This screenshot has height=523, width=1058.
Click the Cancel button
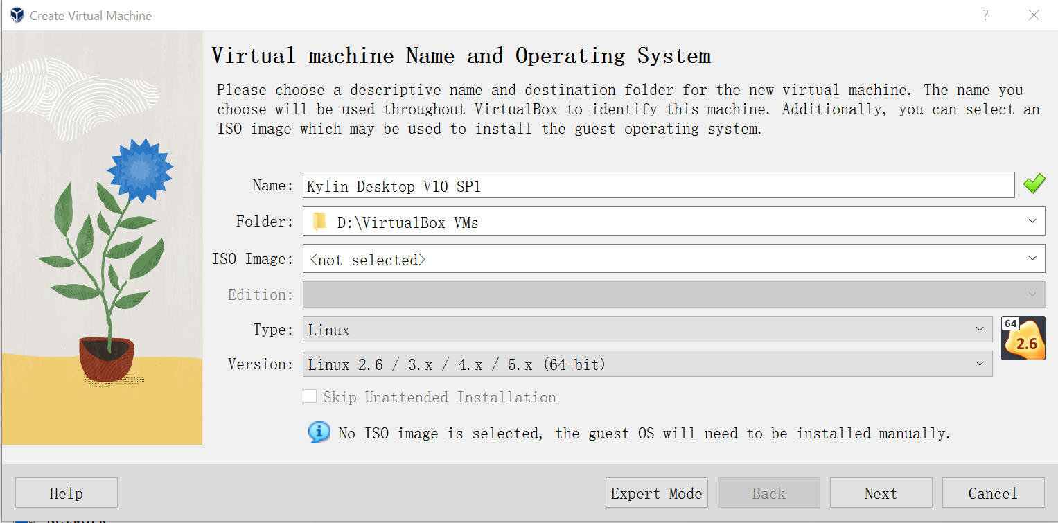coord(993,493)
